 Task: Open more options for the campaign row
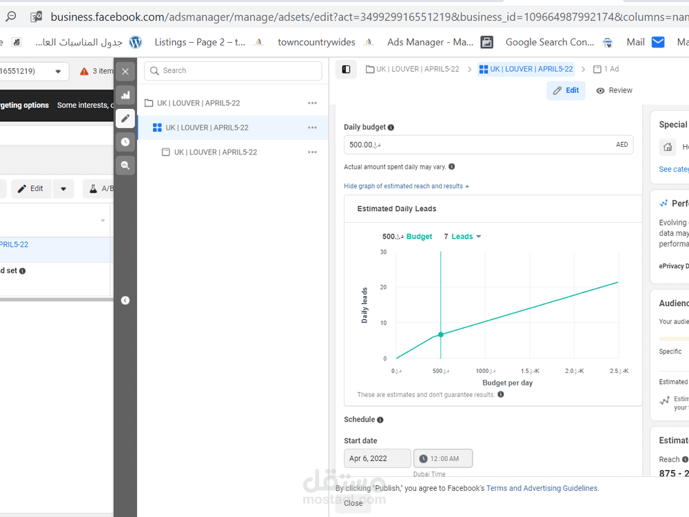coord(312,103)
